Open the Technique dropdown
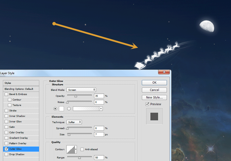This screenshot has width=231, height=161. pyautogui.click(x=74, y=122)
